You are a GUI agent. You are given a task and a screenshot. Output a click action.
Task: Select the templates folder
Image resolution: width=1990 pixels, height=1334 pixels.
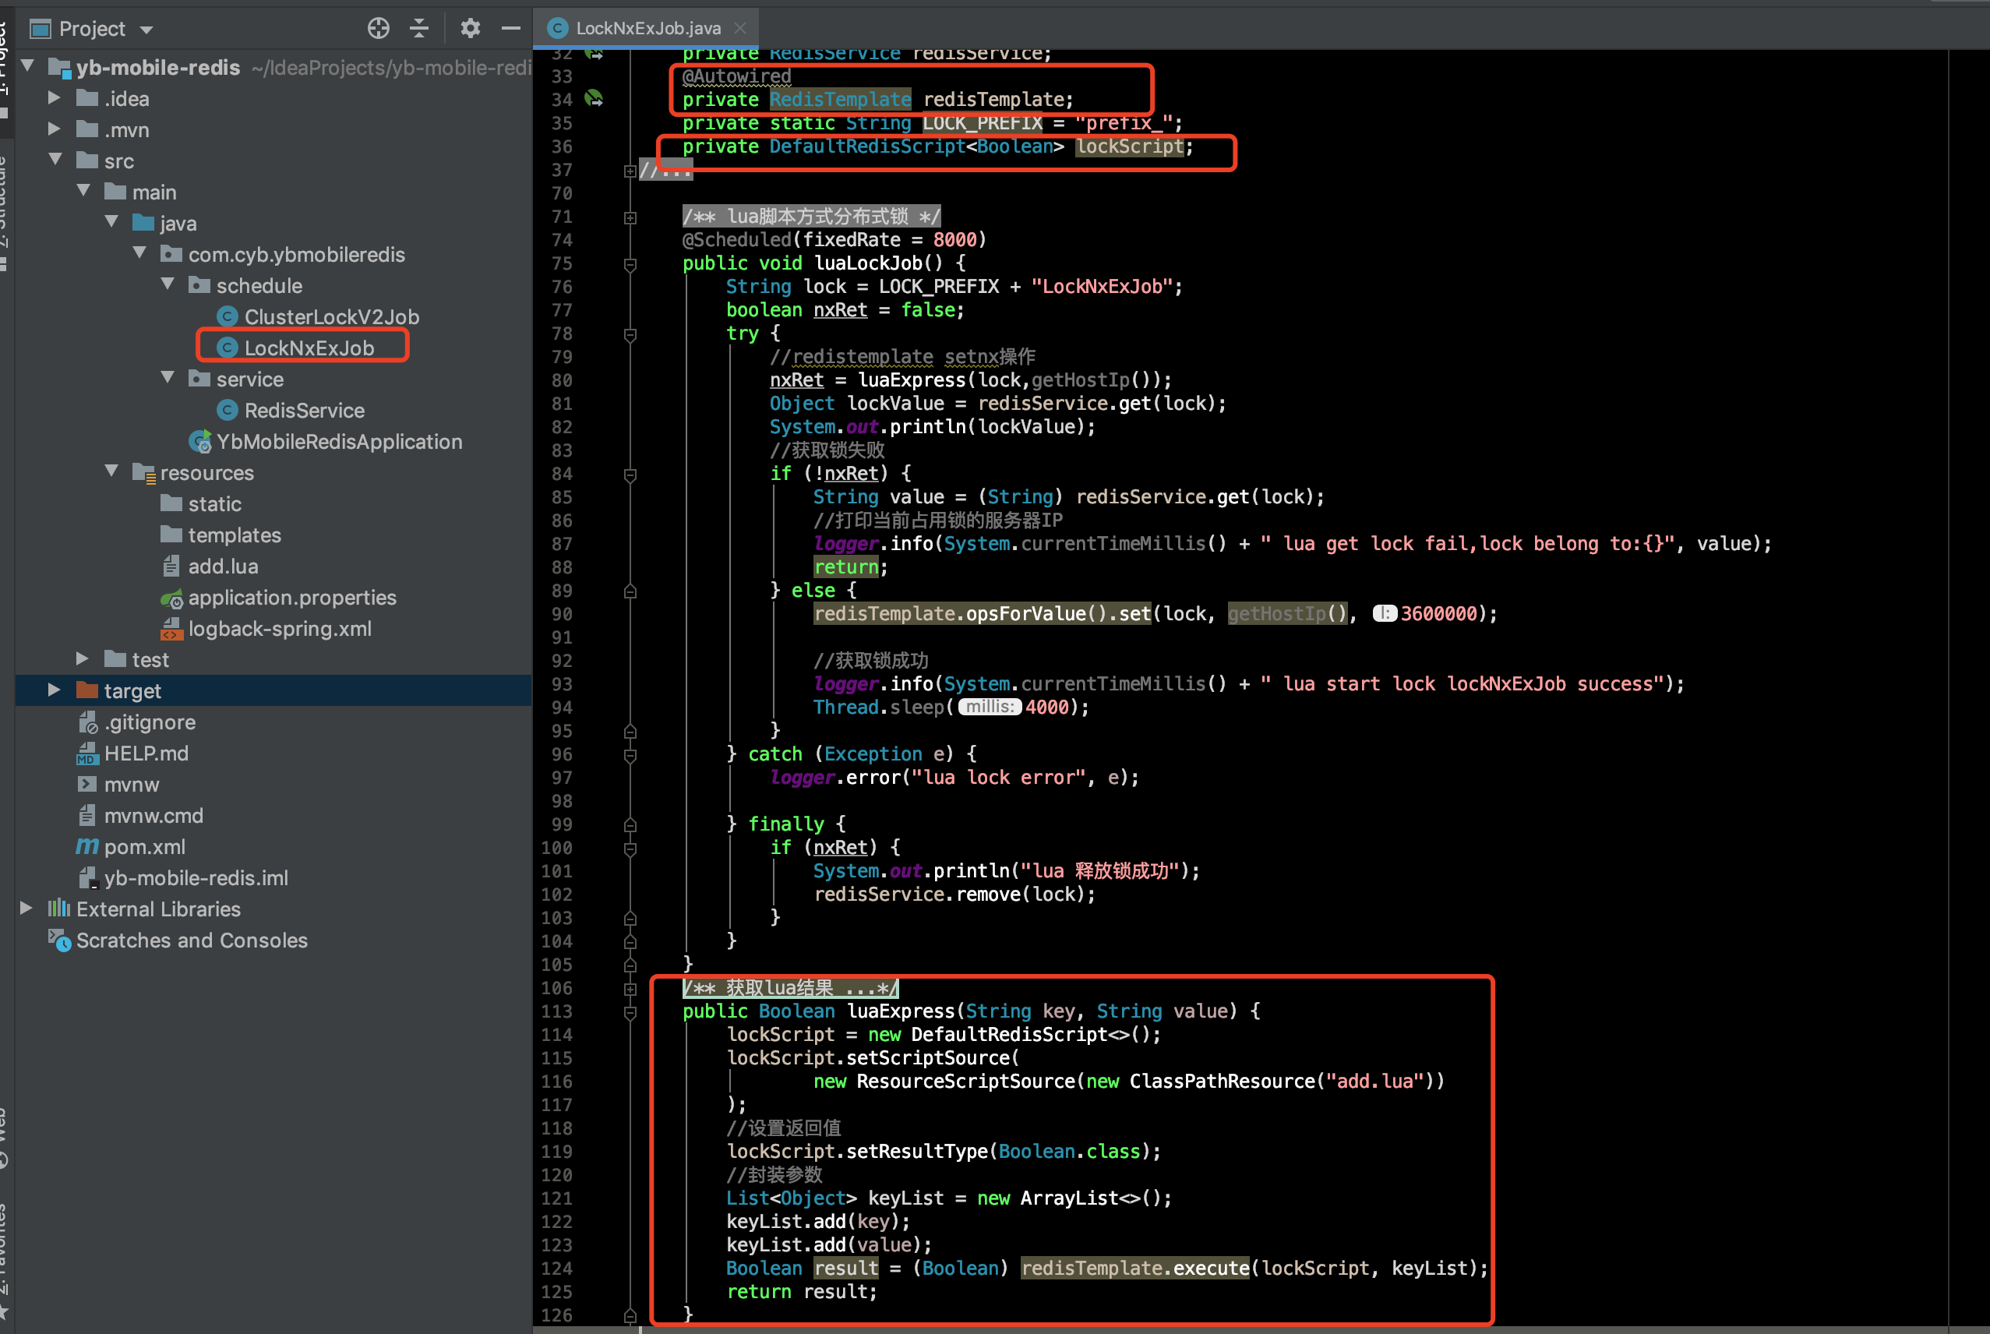[234, 535]
